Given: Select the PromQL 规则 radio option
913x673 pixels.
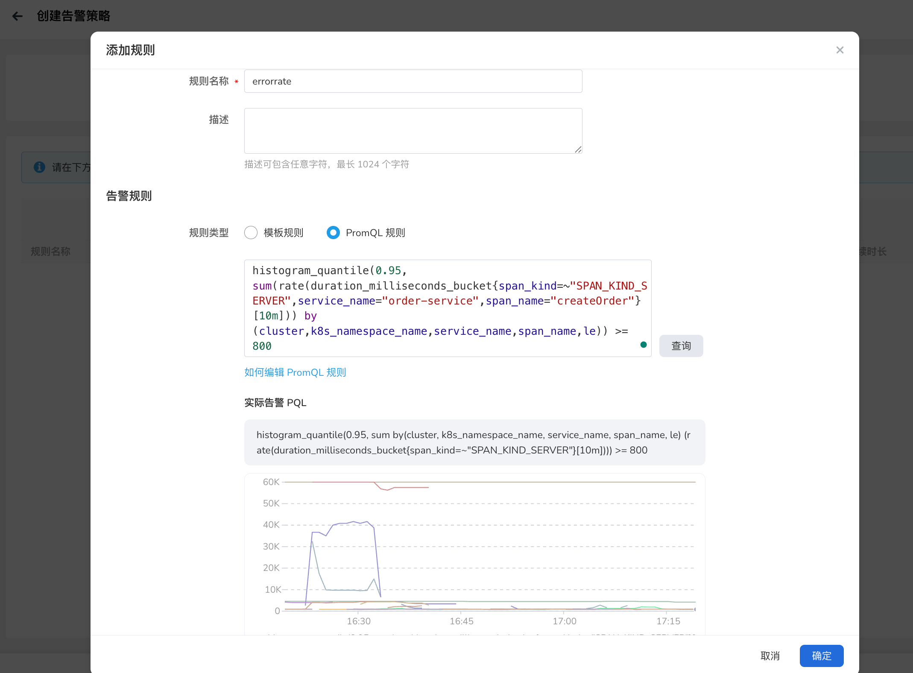Looking at the screenshot, I should [333, 233].
